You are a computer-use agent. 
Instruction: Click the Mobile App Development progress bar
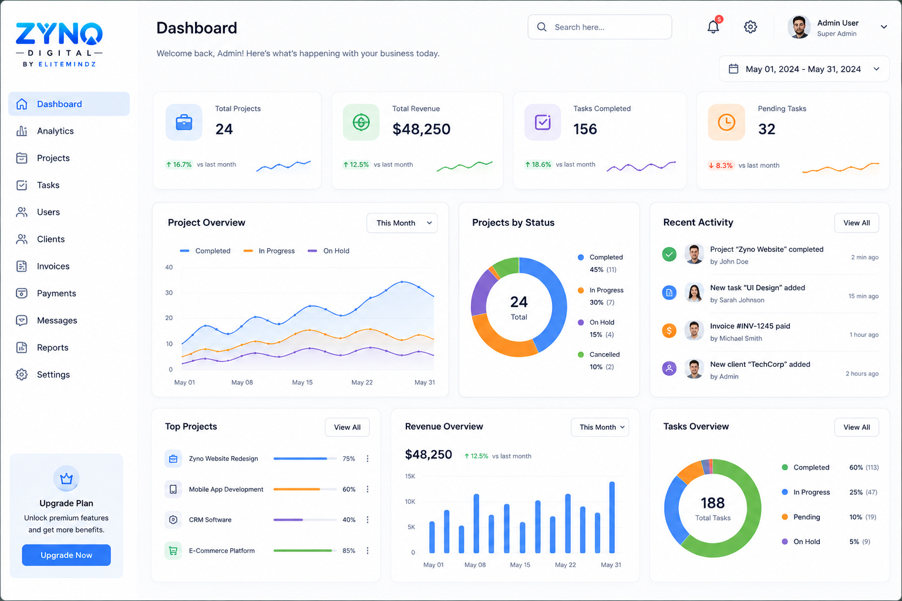point(305,489)
